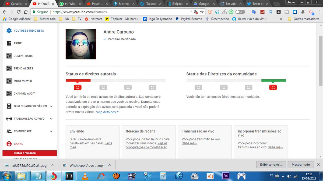Click the Google Translate extension icon
The width and height of the screenshot is (323, 181).
click(254, 12)
